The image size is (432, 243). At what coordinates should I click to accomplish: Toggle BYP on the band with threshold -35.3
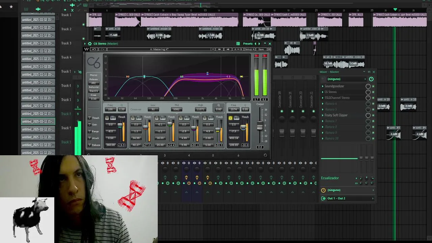(x=210, y=118)
